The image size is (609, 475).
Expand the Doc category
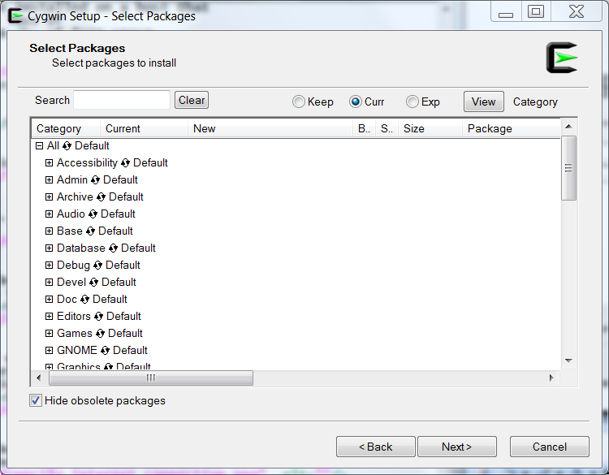tap(49, 300)
